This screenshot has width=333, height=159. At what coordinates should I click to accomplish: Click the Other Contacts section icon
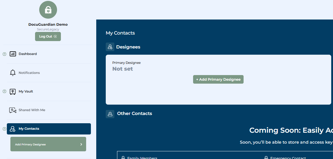110,114
